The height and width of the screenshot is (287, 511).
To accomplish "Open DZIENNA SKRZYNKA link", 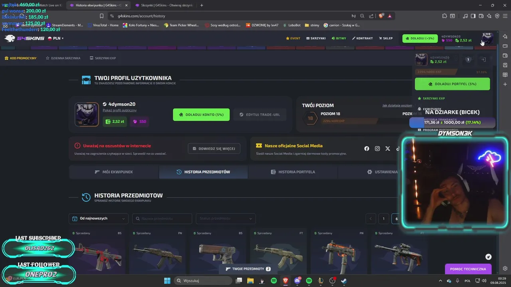I will (x=63, y=58).
